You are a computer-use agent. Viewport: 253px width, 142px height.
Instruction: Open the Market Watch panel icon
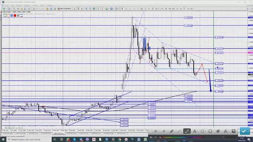pyautogui.click(x=14, y=9)
